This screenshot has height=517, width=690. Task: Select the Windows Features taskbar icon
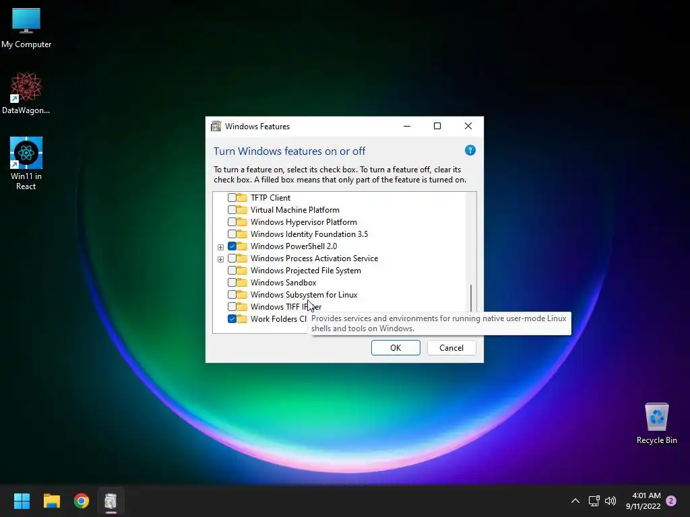(x=111, y=501)
